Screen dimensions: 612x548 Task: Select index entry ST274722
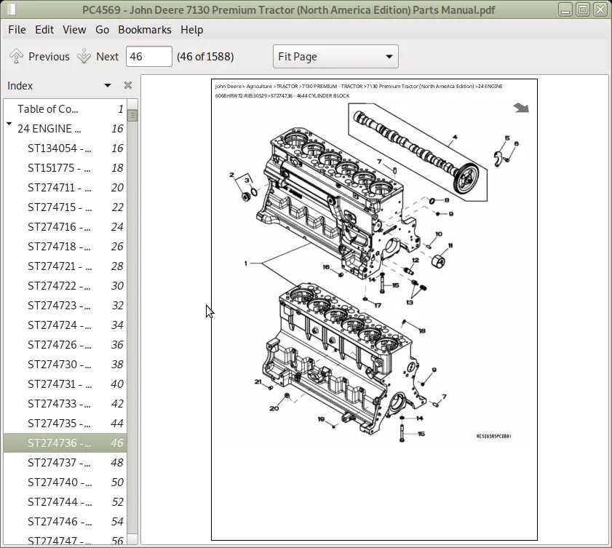pyautogui.click(x=65, y=286)
